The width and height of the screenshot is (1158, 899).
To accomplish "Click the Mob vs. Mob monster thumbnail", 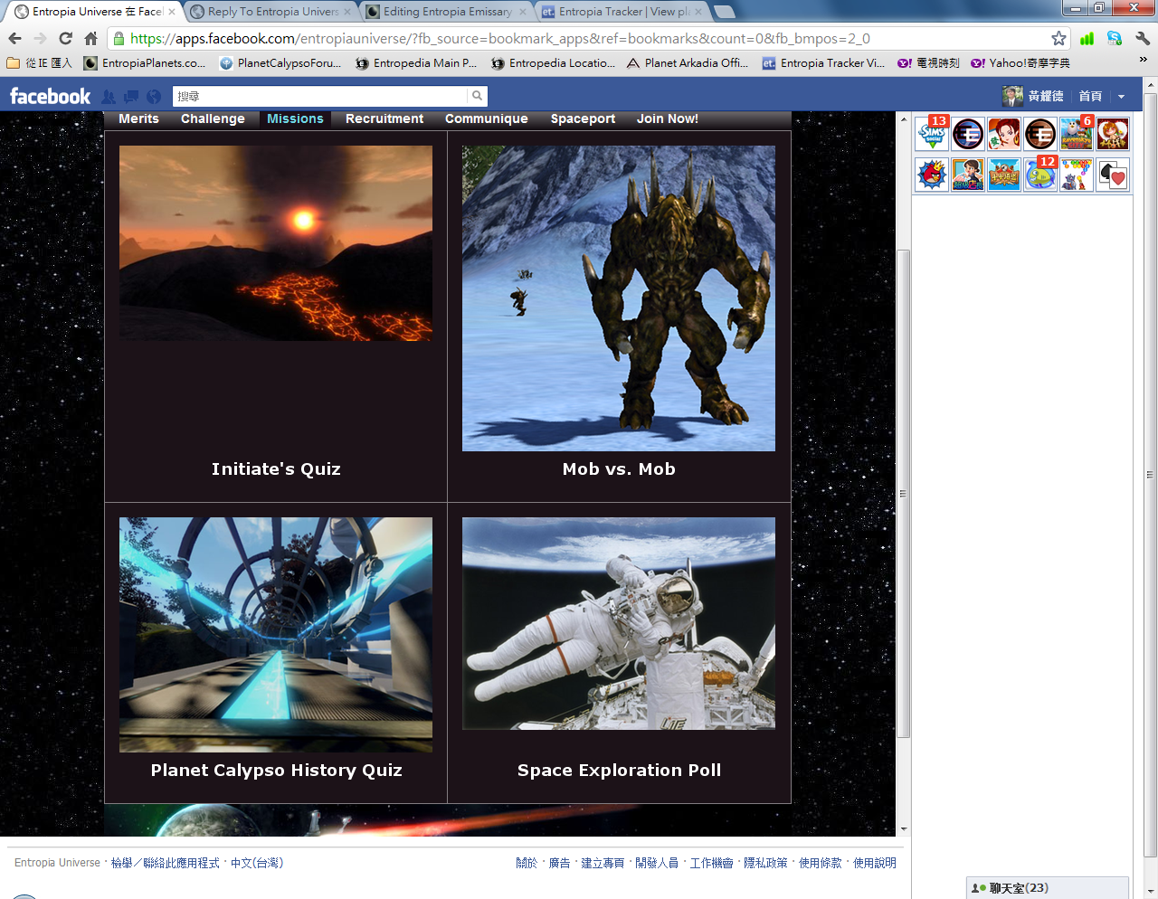I will click(x=619, y=298).
